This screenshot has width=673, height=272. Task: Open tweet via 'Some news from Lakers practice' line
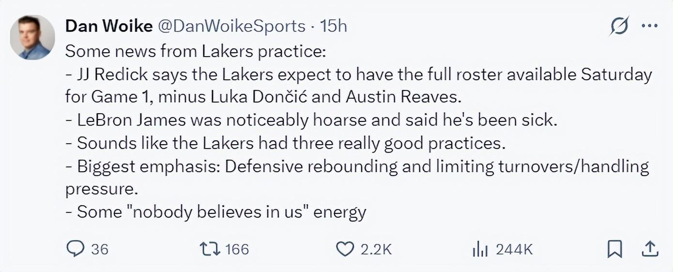[195, 51]
